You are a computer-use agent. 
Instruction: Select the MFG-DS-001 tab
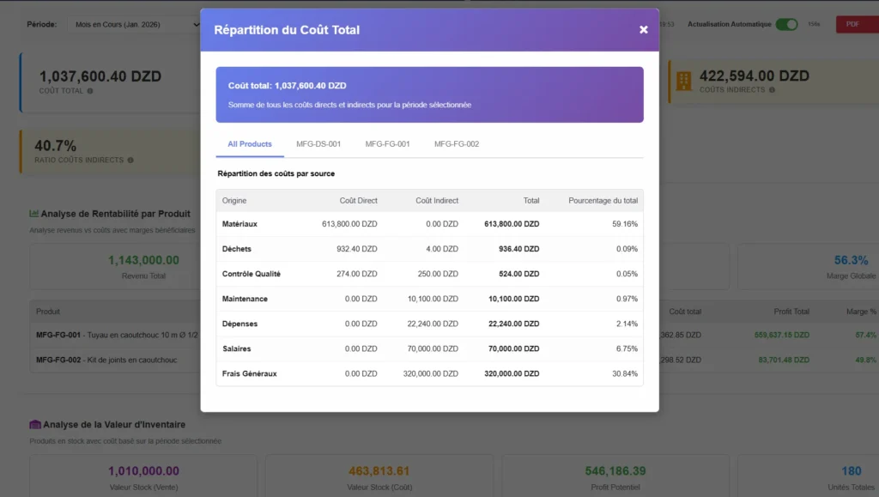tap(318, 144)
